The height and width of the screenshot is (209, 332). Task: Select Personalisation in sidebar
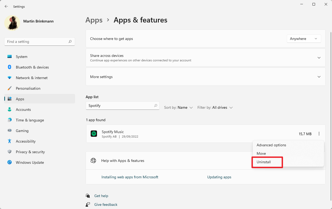click(40, 88)
